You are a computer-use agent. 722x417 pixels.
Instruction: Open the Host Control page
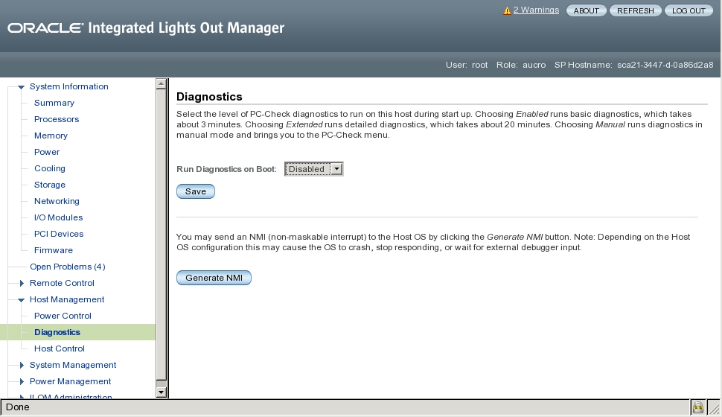[60, 348]
